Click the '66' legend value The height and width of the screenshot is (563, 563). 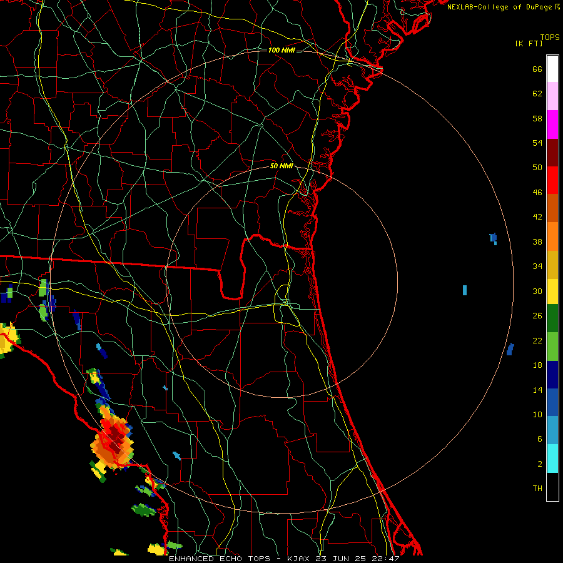tap(537, 69)
